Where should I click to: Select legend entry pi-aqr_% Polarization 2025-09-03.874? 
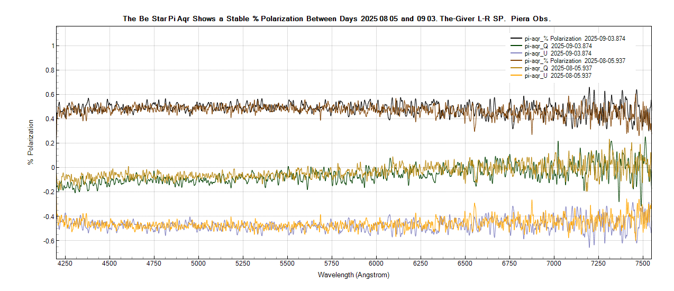click(x=575, y=39)
